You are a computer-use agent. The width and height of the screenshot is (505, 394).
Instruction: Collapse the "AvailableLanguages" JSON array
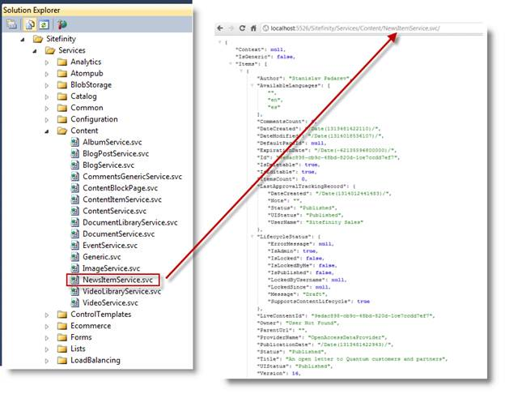pos(252,85)
